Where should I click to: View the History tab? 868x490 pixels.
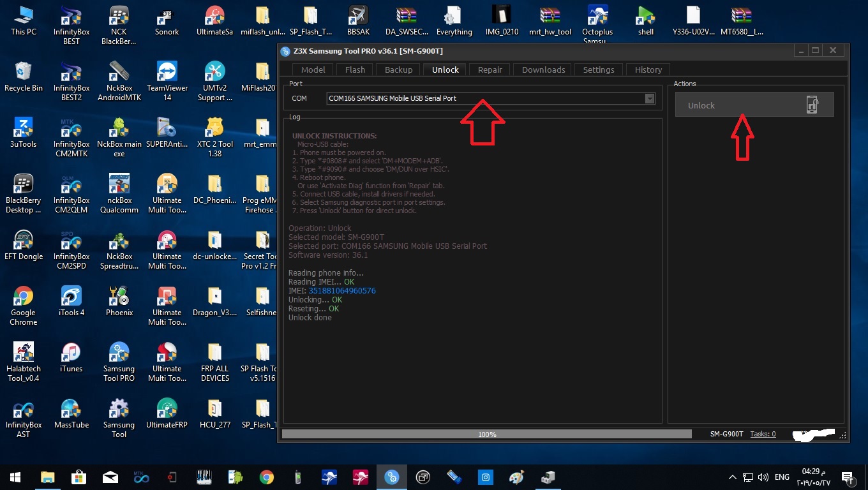pos(648,70)
